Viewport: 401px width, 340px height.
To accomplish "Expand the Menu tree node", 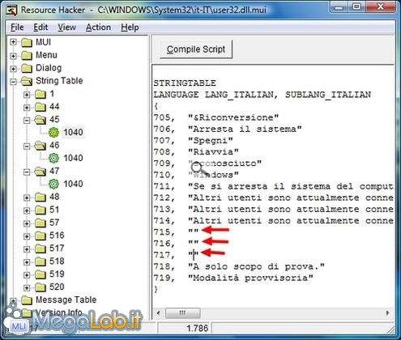I will tap(13, 56).
